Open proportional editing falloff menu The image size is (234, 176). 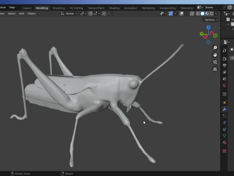(x=110, y=14)
